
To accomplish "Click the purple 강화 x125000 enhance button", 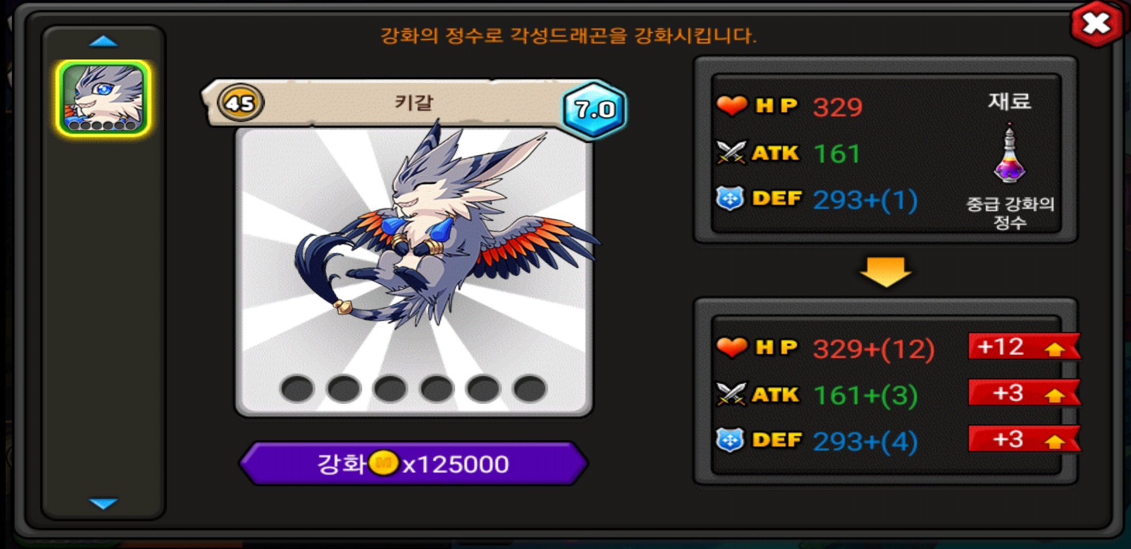I will (x=413, y=463).
